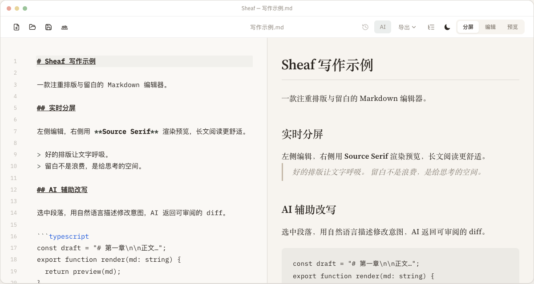Create a new document file

pos(16,27)
